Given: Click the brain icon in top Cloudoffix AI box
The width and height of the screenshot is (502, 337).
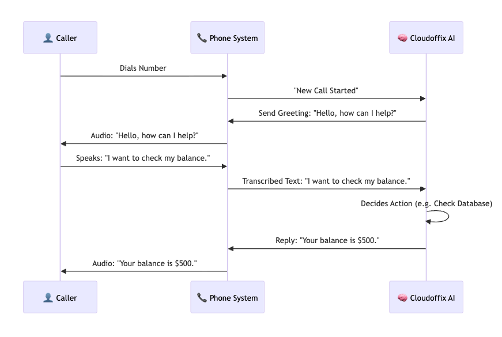Looking at the screenshot, I should click(402, 38).
